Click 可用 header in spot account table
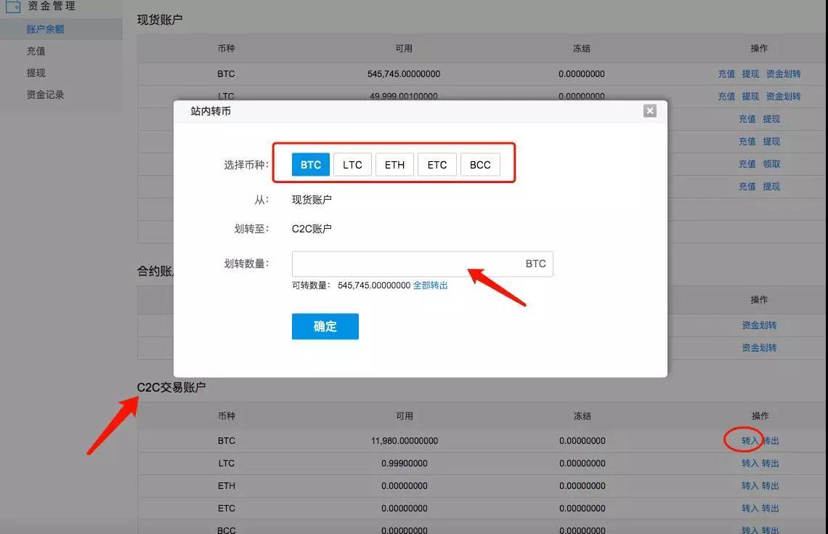Screen dimensions: 828x534 404,49
